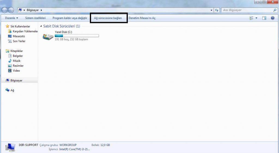Image resolution: width=279 pixels, height=153 pixels.
Task: Click the Ağ network icon
Action: coord(7,90)
